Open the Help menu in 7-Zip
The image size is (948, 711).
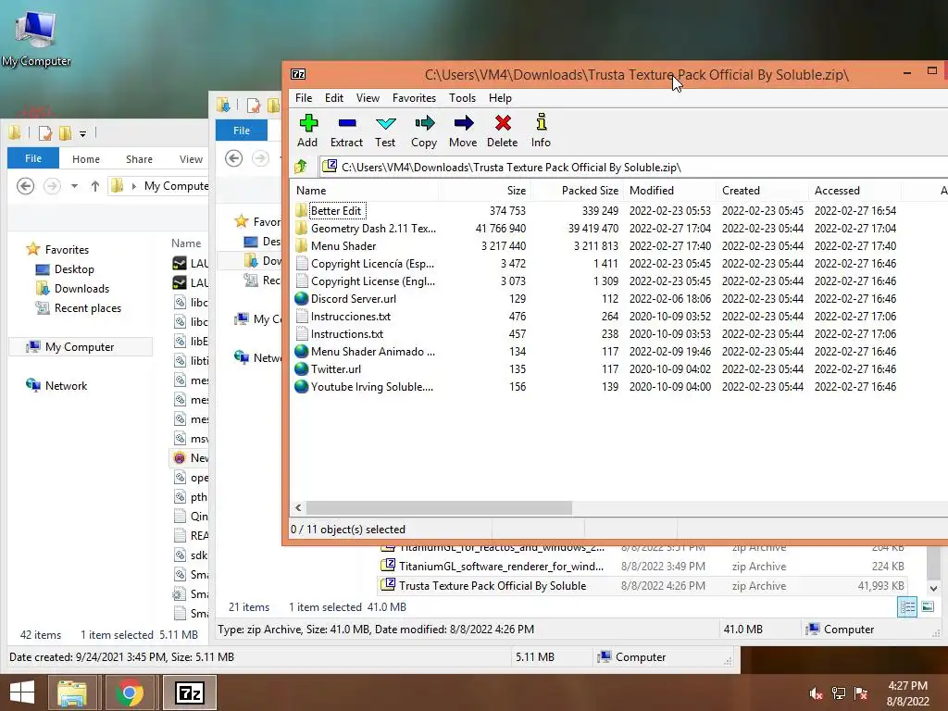[500, 98]
